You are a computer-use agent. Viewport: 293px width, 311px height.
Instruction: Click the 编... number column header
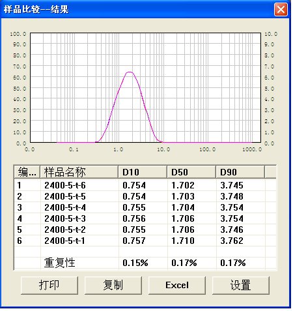click(x=27, y=172)
